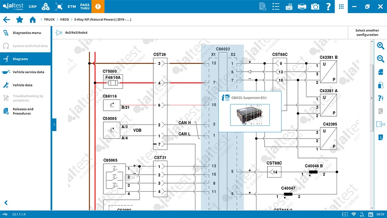Open favorites with the star icon
Viewport: 387px width, 218px height.
click(x=19, y=19)
